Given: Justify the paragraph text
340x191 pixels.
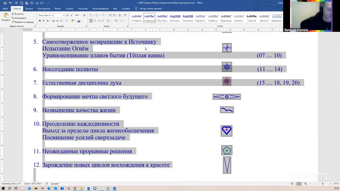Looking at the screenshot, I should point(103,21).
